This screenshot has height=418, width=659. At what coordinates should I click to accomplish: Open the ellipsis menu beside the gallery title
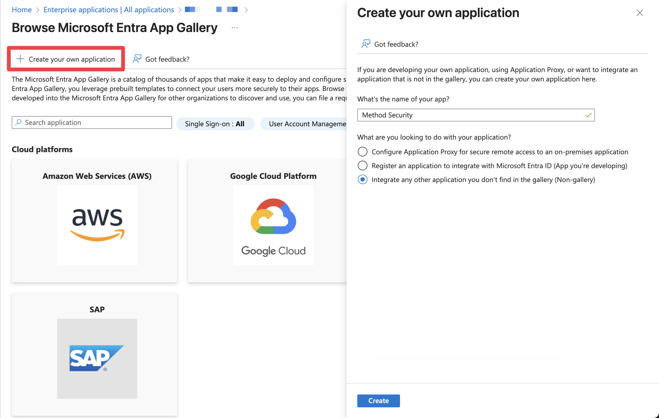tap(234, 28)
